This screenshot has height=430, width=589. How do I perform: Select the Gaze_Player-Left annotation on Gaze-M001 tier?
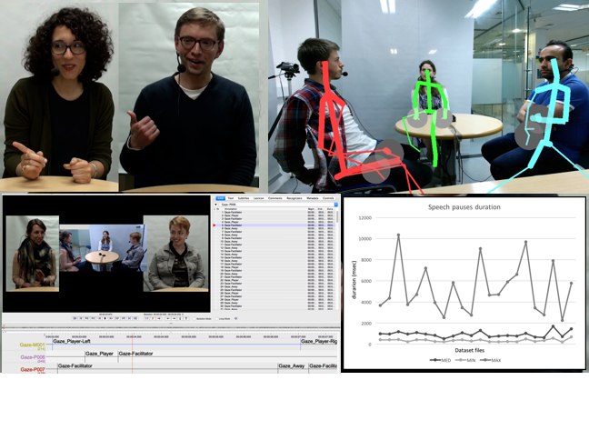pyautogui.click(x=176, y=342)
